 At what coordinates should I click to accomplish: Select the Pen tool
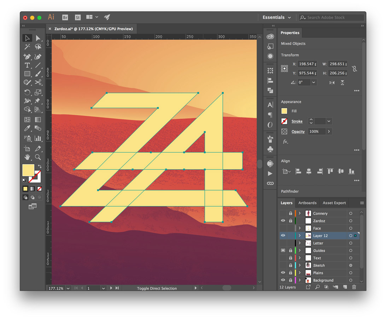(27, 57)
